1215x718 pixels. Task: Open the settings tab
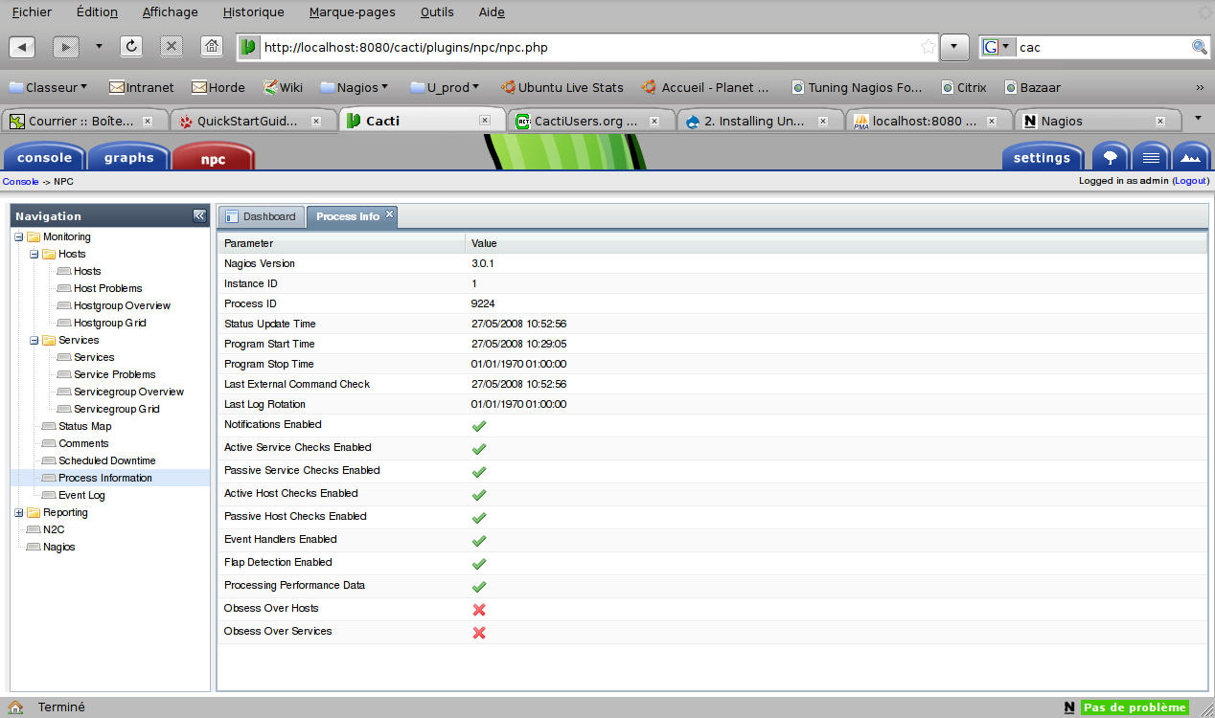[x=1042, y=158]
